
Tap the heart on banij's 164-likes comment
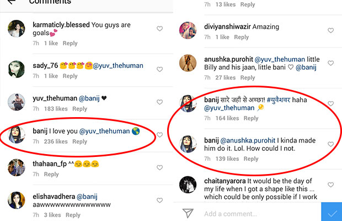pyautogui.click(x=331, y=103)
